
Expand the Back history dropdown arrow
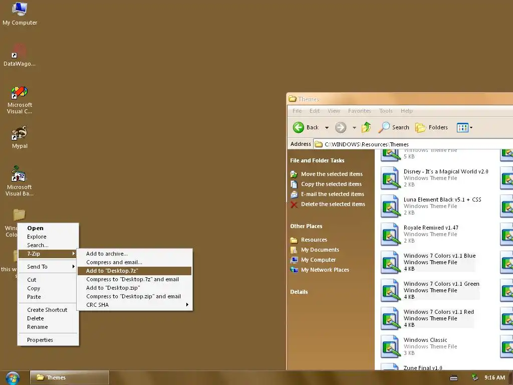click(327, 128)
